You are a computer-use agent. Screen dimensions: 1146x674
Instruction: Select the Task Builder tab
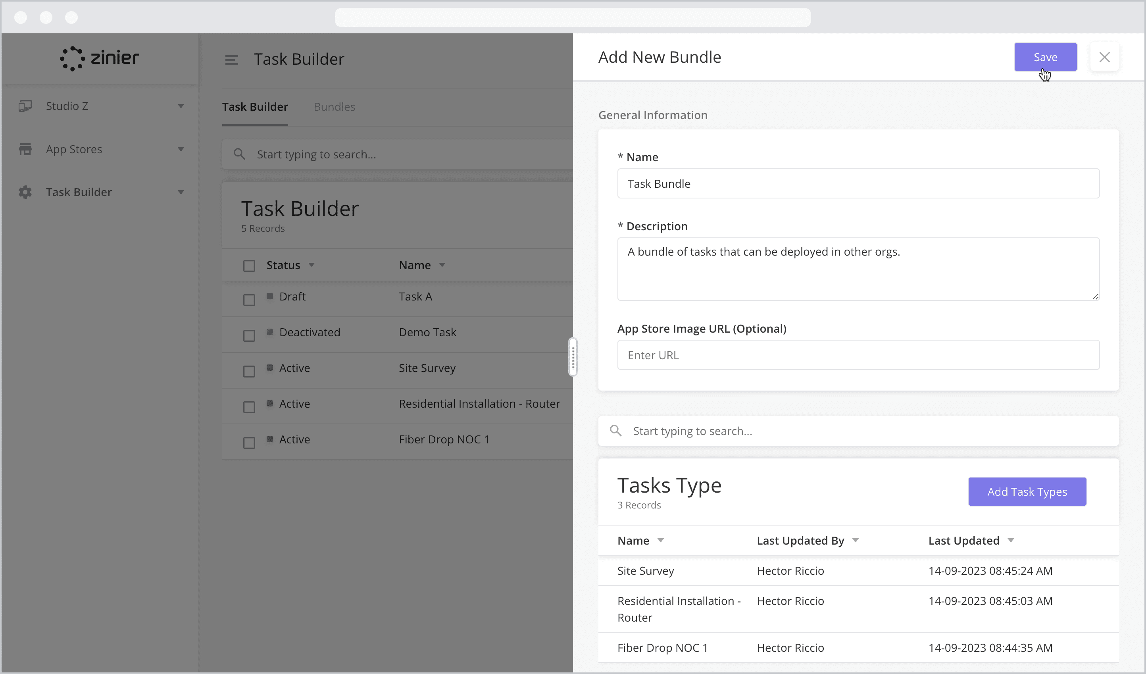point(255,106)
